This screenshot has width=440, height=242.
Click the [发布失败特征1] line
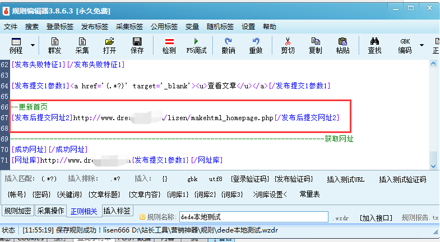pyautogui.click(x=68, y=64)
